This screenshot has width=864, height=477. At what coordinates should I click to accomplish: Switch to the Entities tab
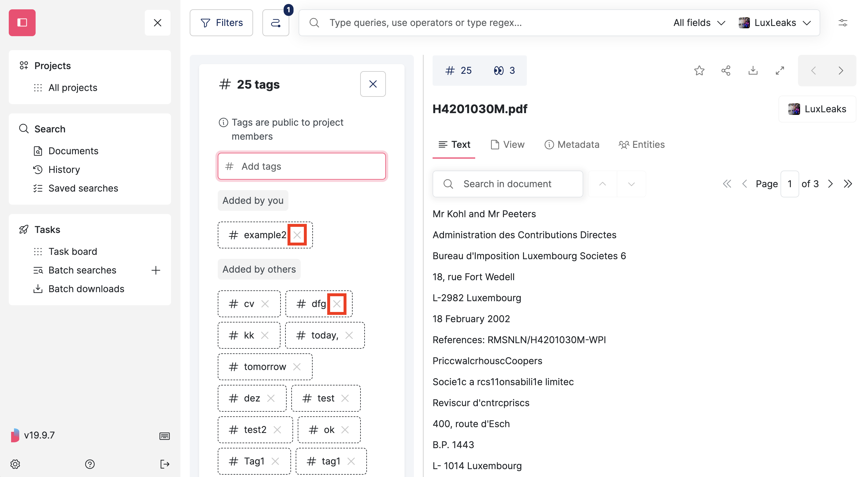coord(642,144)
